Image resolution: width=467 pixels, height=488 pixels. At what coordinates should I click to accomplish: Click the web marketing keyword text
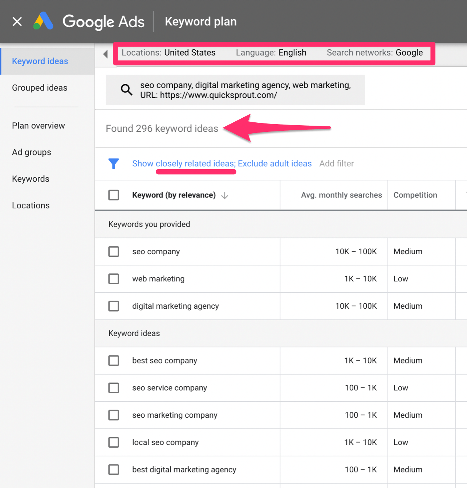[158, 279]
